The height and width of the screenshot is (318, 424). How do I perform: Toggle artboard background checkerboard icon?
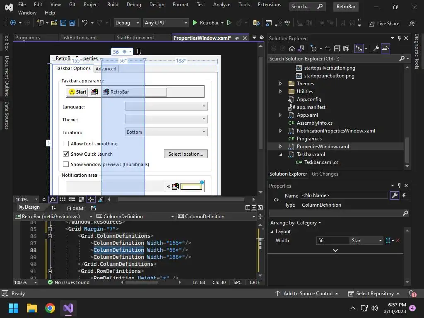click(82, 200)
